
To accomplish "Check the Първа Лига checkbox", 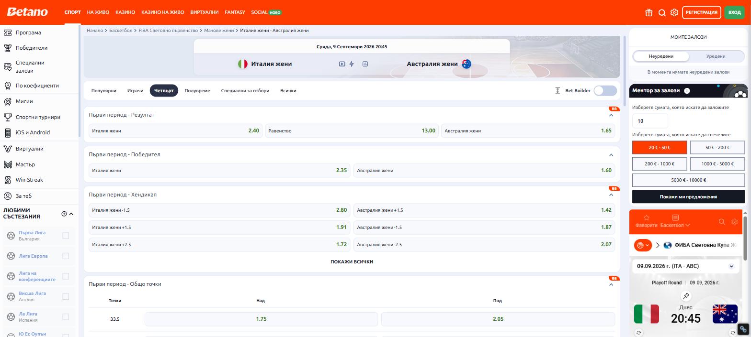I will [x=66, y=235].
